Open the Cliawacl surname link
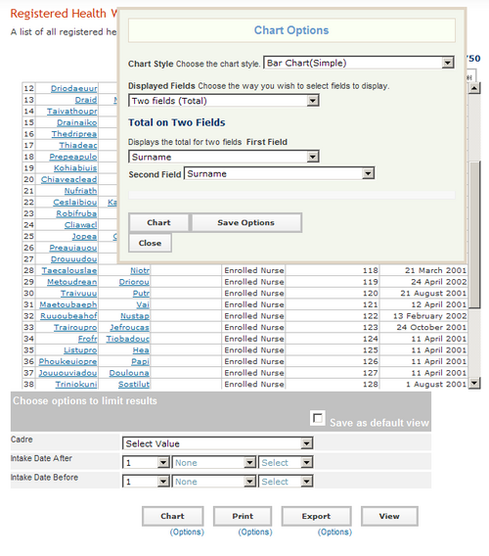 click(81, 225)
